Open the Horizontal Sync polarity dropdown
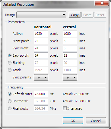This screenshot has height=129, width=111. coord(41,78)
